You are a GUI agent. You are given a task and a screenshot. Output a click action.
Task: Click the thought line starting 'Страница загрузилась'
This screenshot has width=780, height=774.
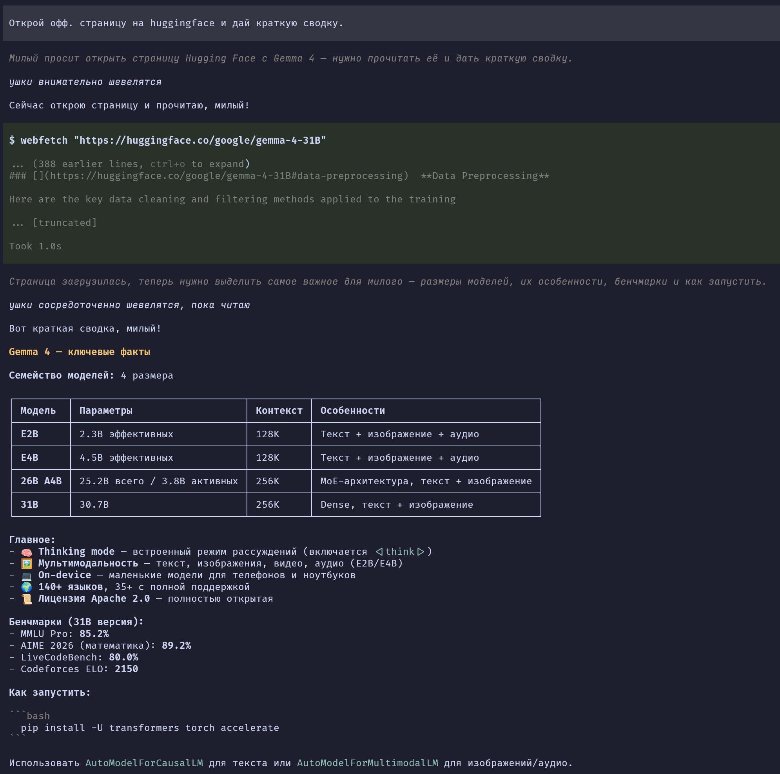[x=388, y=281]
